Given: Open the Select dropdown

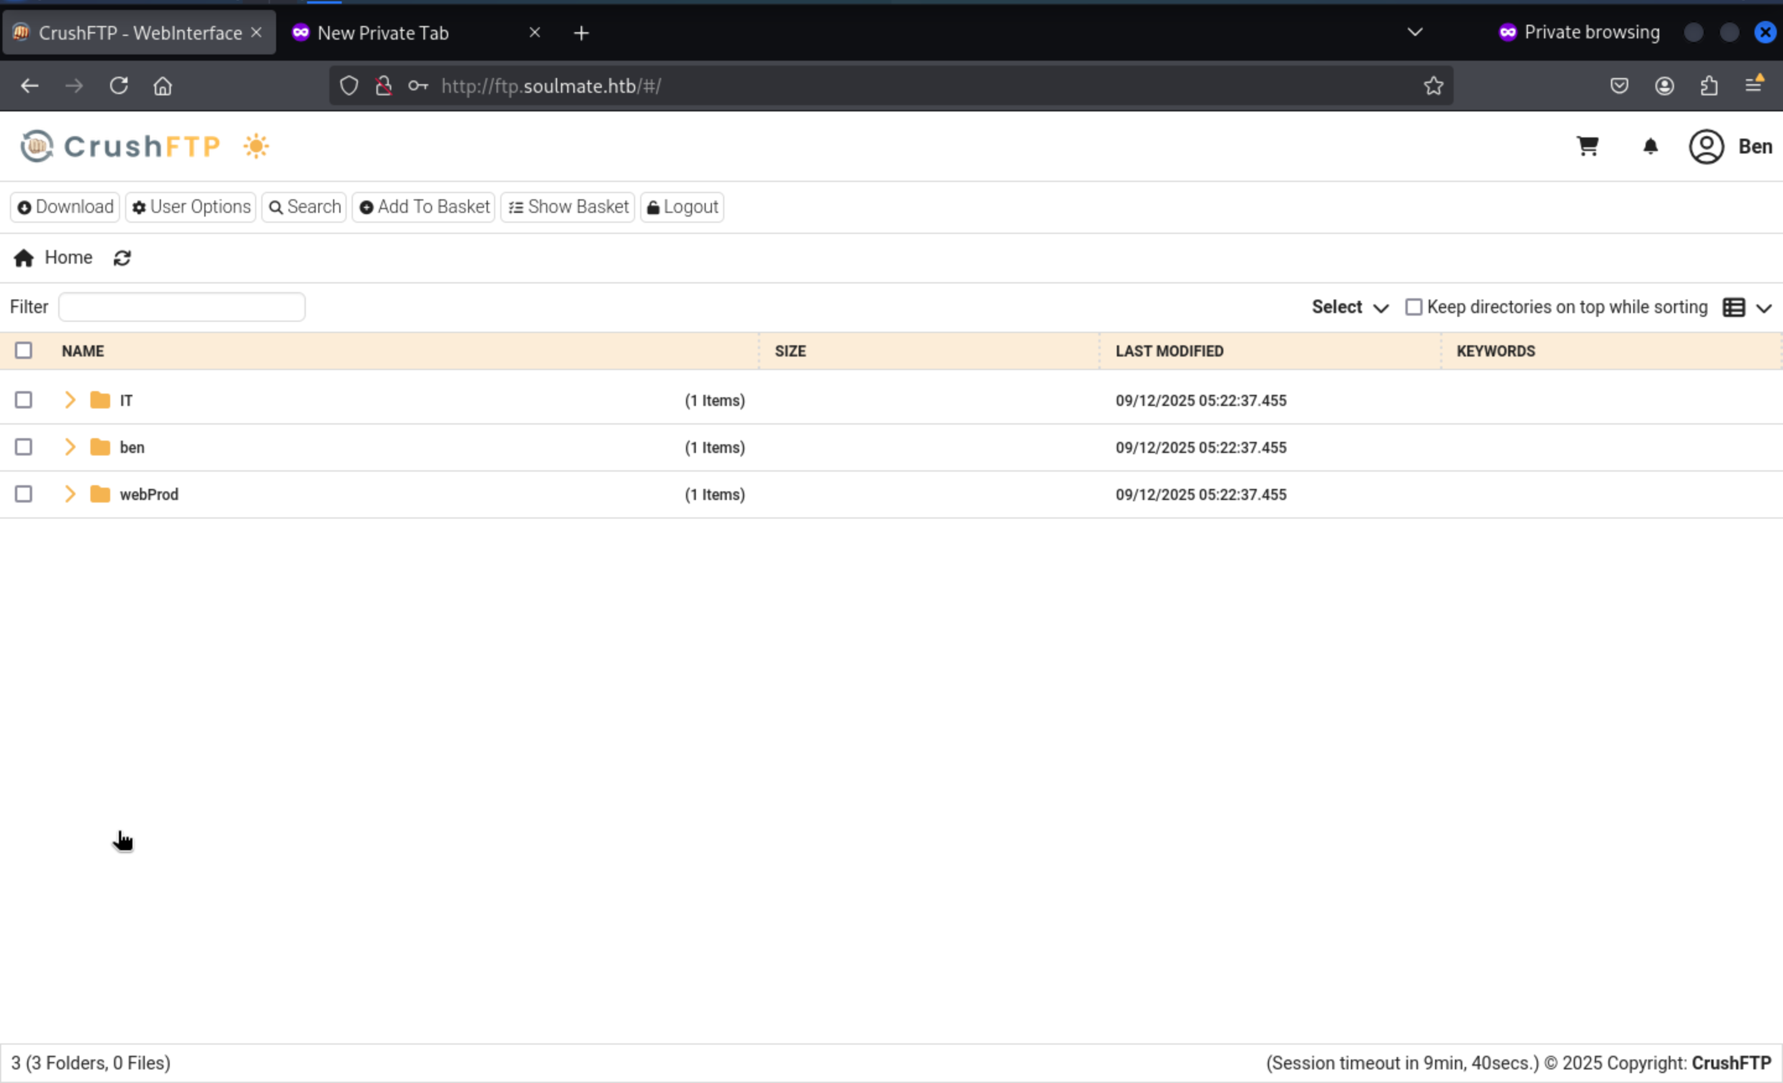Looking at the screenshot, I should coord(1349,308).
